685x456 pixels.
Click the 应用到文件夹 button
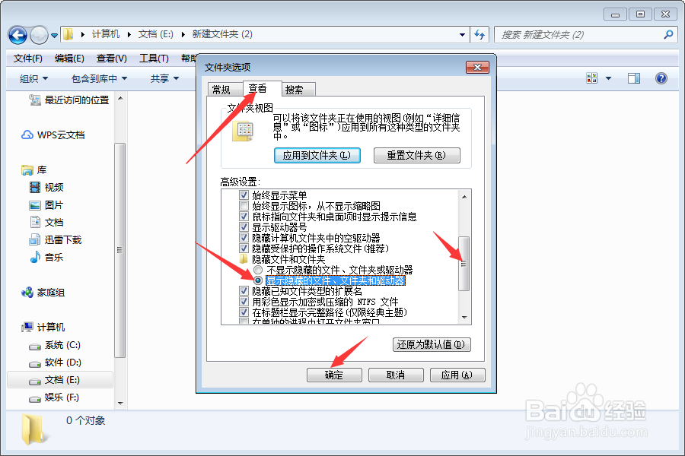pyautogui.click(x=317, y=155)
